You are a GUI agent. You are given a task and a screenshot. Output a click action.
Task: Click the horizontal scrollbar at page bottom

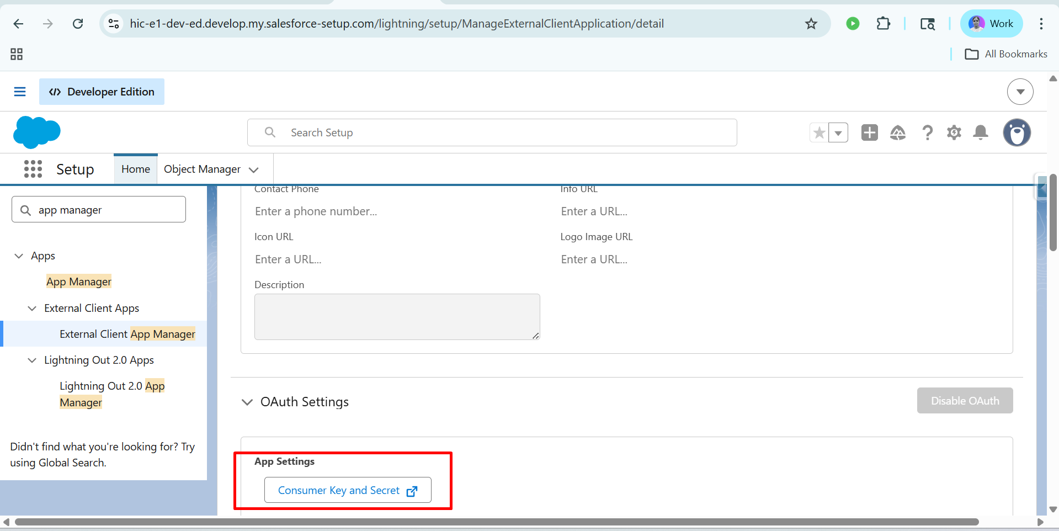[x=497, y=522]
